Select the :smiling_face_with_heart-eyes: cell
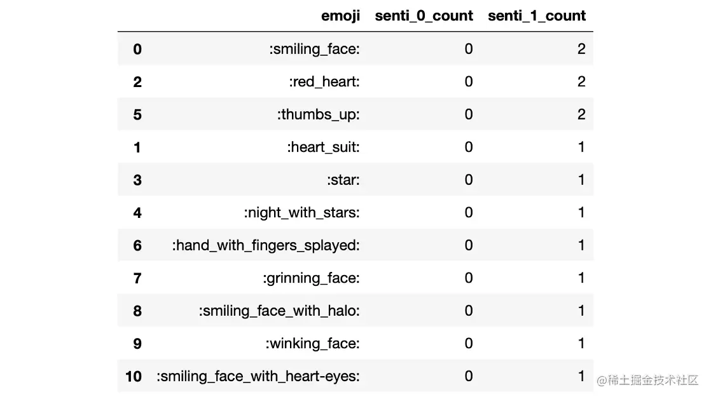Screen dimensions: 711x399 [x=258, y=376]
